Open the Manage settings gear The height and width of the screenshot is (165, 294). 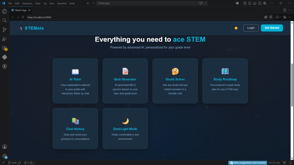coord(4,156)
